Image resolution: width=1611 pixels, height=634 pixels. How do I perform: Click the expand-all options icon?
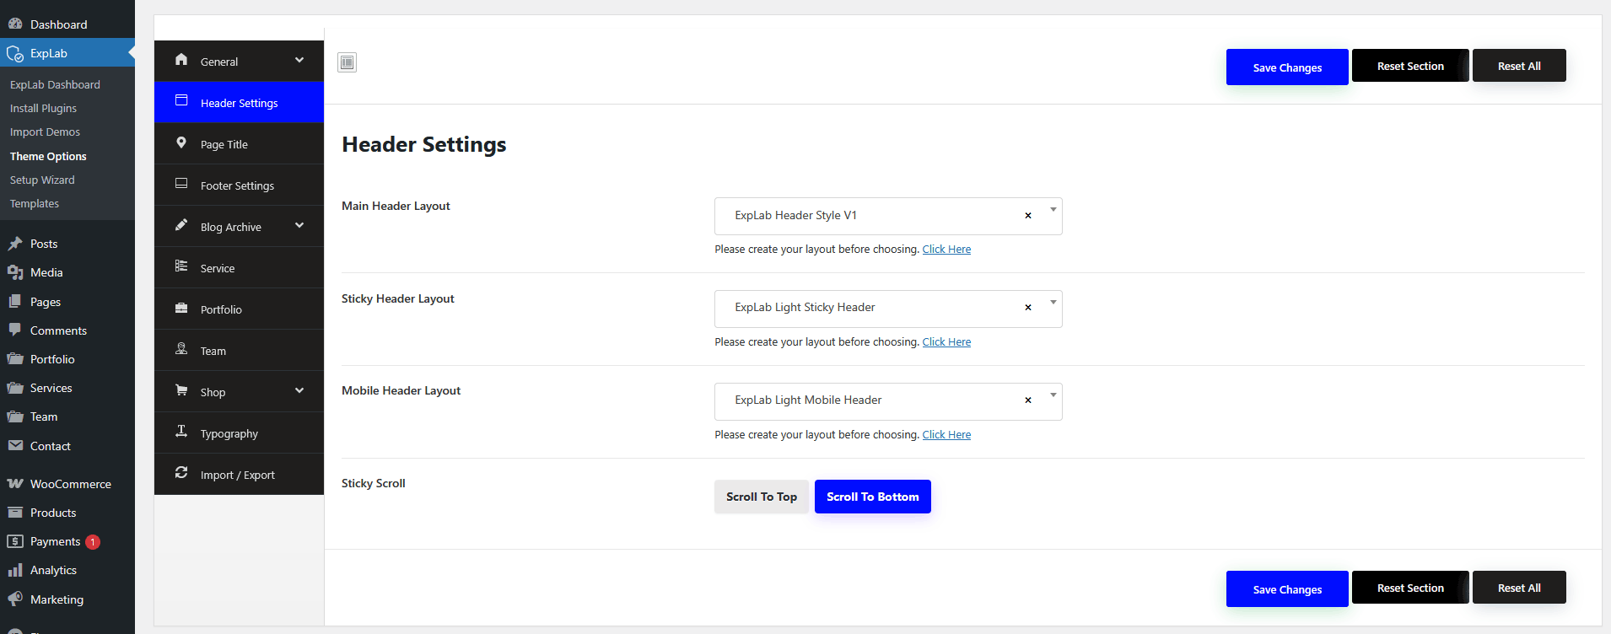pyautogui.click(x=347, y=62)
